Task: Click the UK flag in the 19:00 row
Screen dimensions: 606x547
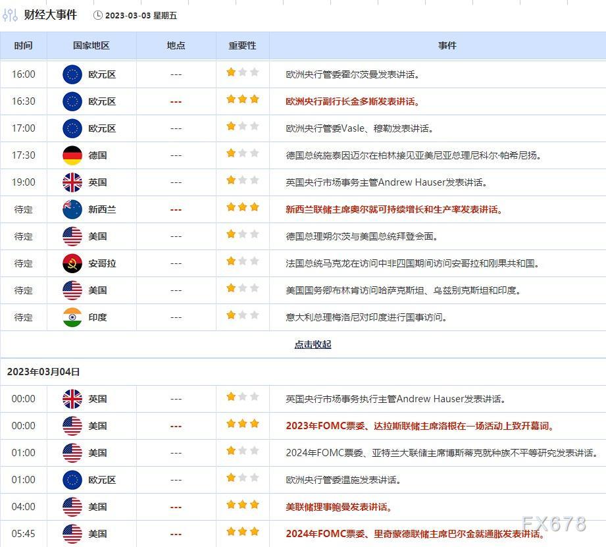Action: tap(72, 182)
